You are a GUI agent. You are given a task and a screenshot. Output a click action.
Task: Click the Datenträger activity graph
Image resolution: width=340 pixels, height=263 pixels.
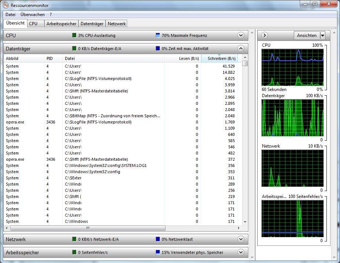[x=292, y=118]
